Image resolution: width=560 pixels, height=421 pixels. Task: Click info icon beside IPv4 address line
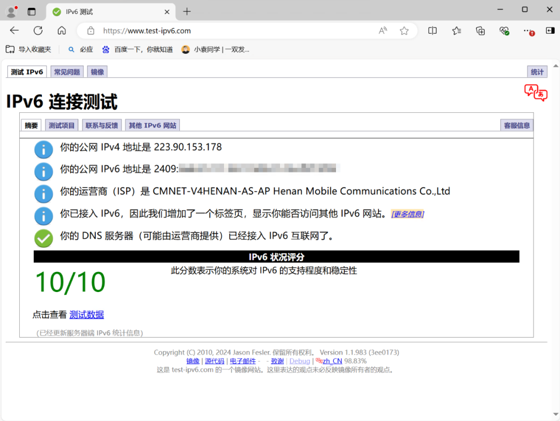pyautogui.click(x=44, y=150)
